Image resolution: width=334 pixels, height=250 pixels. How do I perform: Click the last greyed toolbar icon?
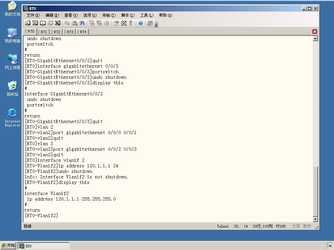pos(150,23)
